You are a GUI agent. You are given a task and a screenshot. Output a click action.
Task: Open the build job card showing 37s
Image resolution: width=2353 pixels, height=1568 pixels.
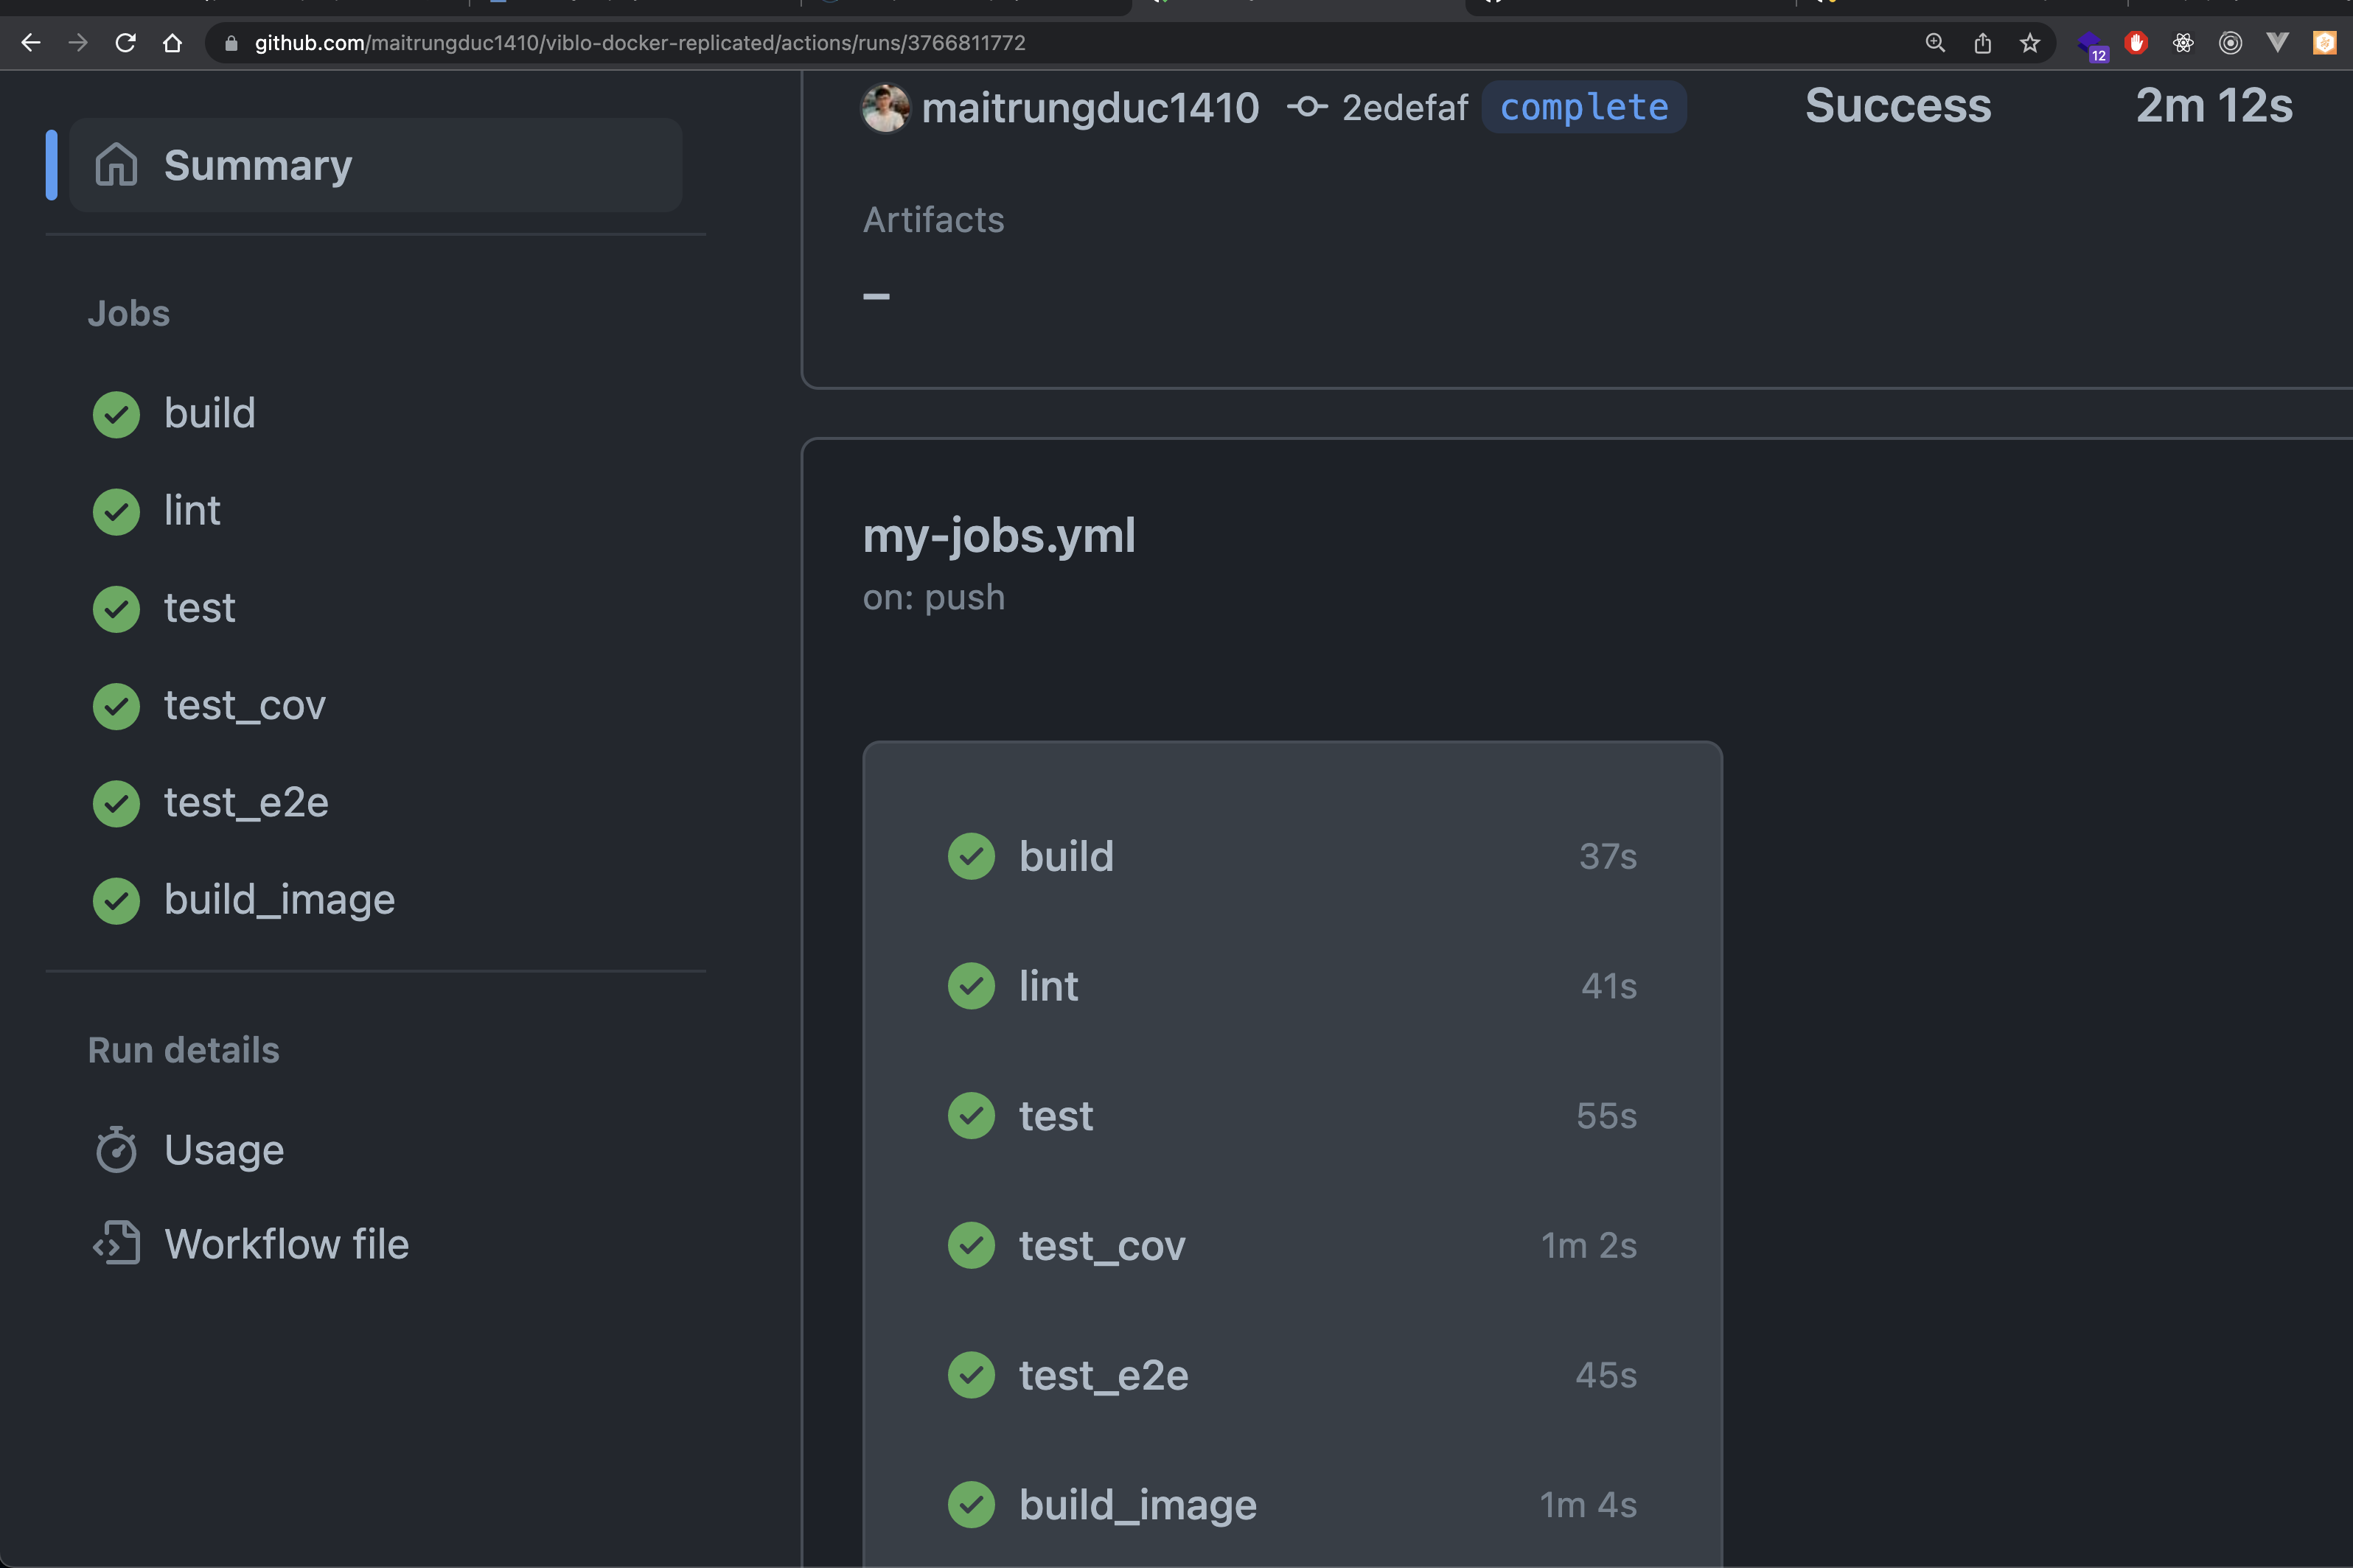1291,856
